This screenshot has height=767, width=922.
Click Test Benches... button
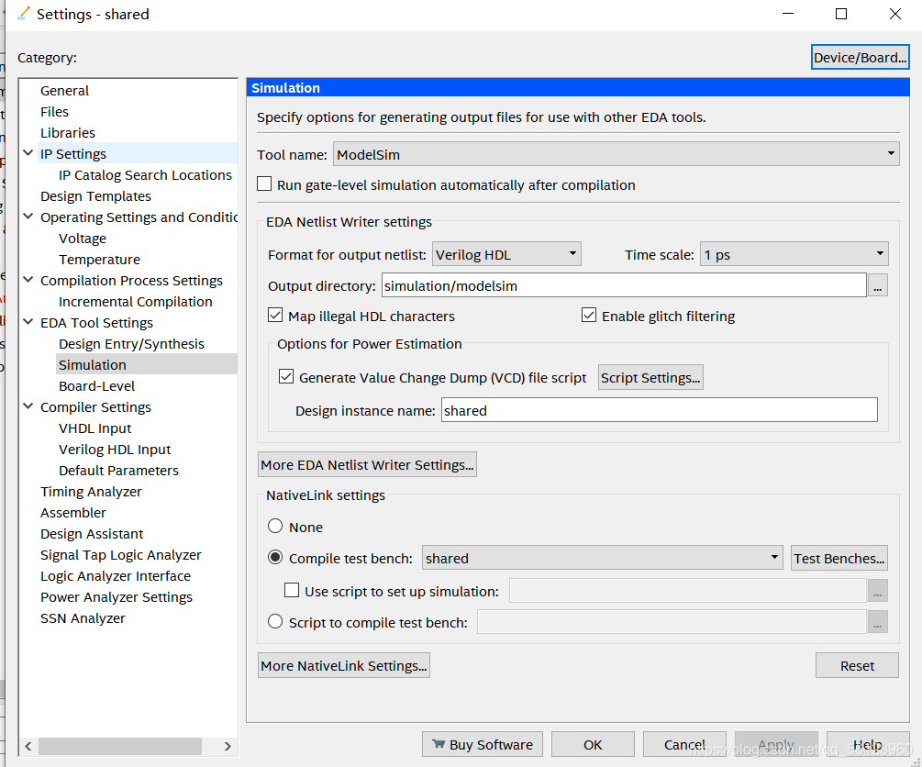click(x=839, y=558)
